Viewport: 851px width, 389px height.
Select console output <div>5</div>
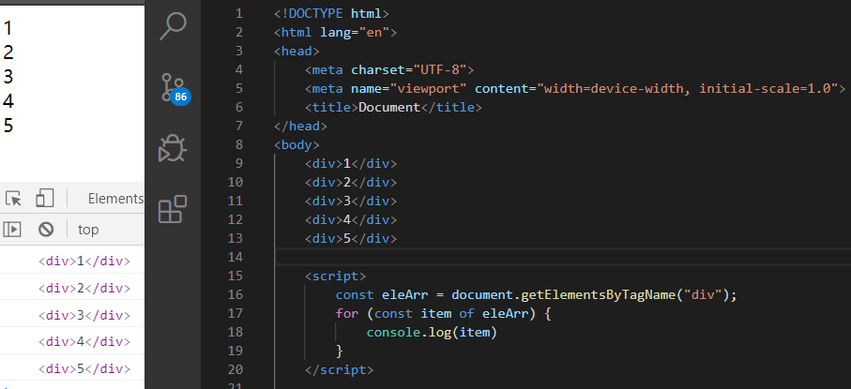click(84, 369)
